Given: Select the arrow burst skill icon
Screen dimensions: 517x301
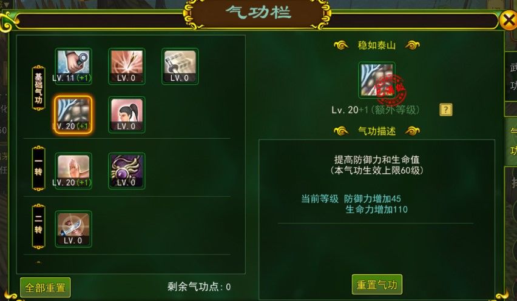Looking at the screenshot, I should point(127,66).
